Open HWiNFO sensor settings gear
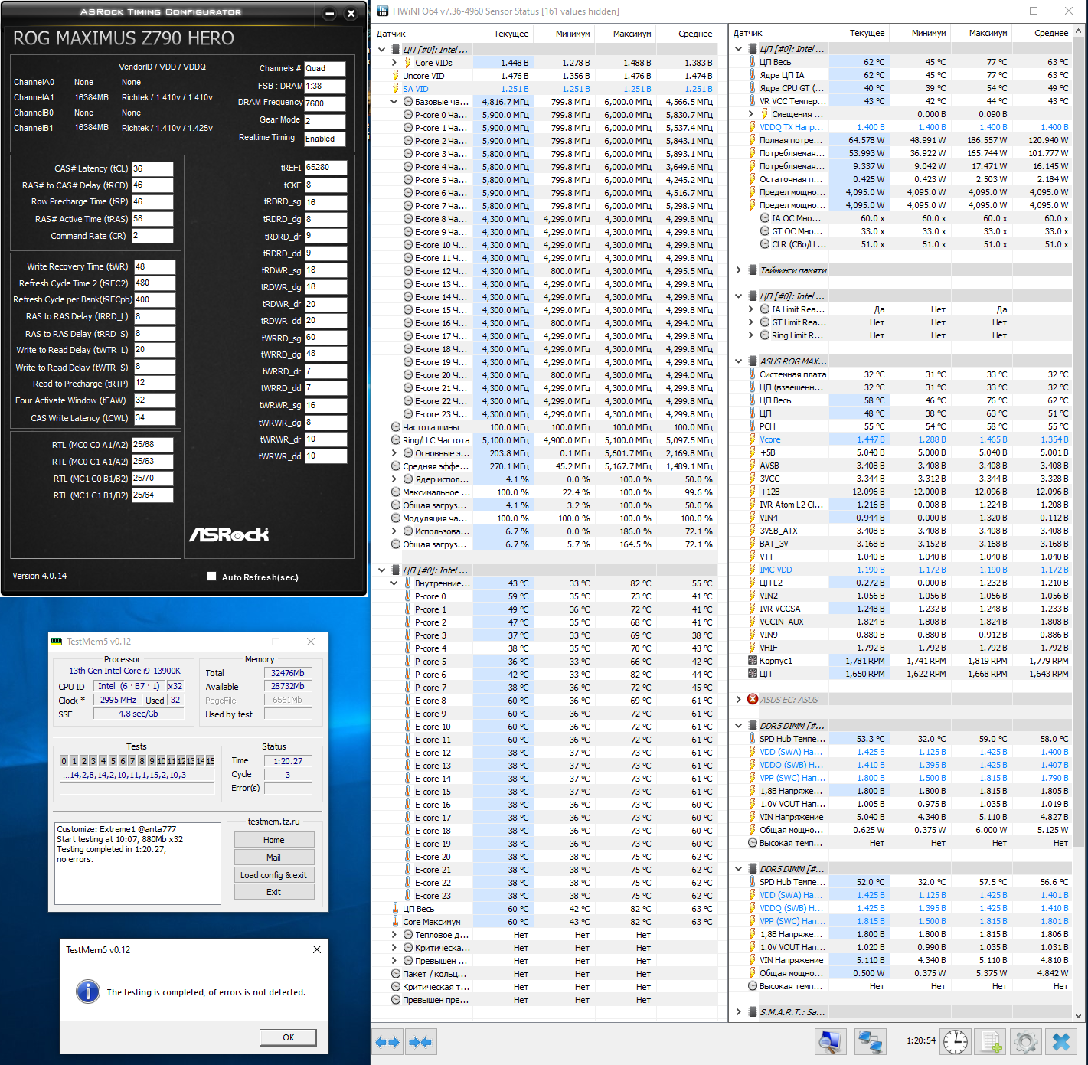The image size is (1088, 1065). pos(1026,1041)
